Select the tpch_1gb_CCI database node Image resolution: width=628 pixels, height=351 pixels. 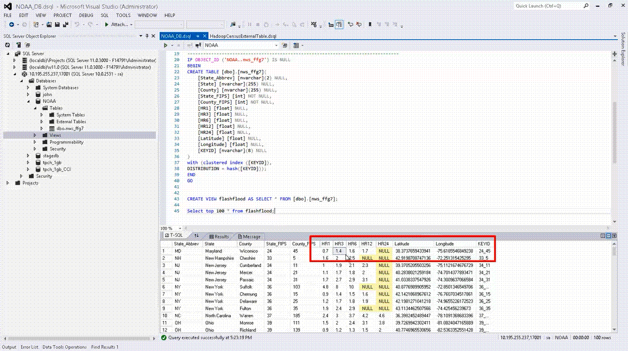57,169
